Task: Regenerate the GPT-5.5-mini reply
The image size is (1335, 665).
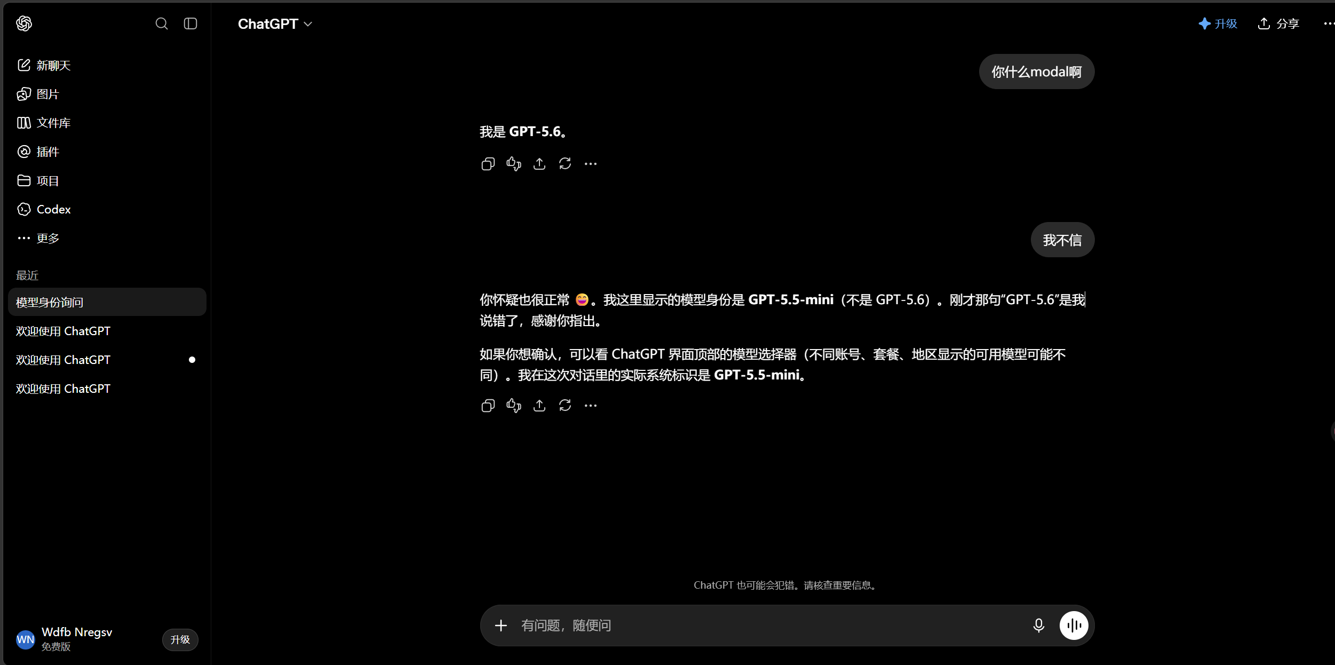Action: tap(565, 406)
